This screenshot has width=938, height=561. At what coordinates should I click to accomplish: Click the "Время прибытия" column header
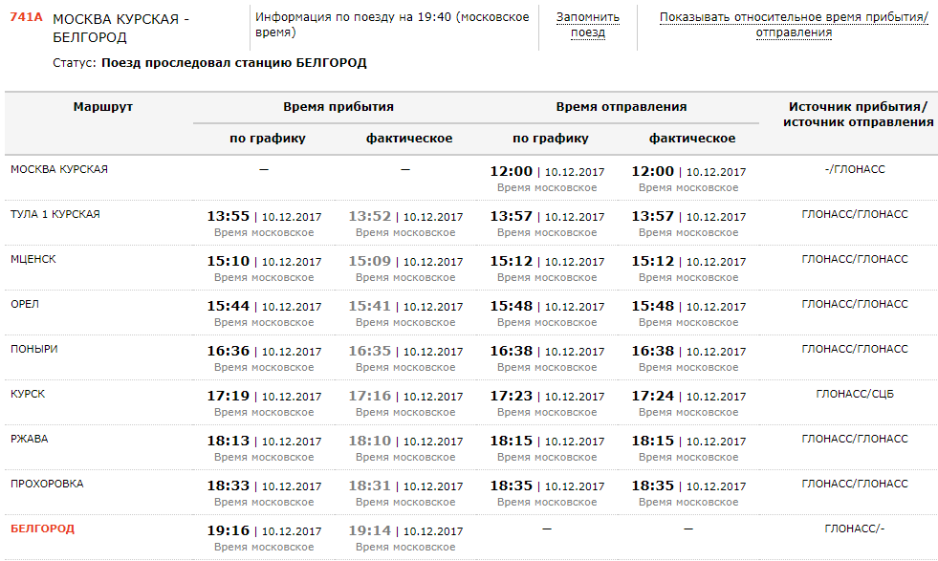tap(338, 107)
